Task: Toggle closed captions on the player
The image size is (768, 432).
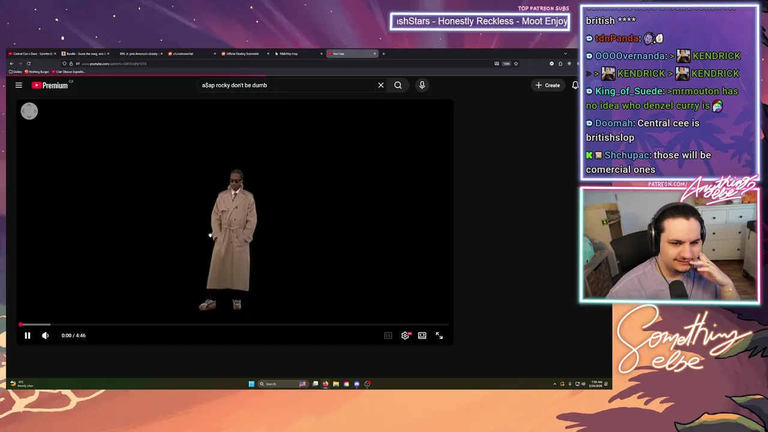Action: (x=388, y=335)
